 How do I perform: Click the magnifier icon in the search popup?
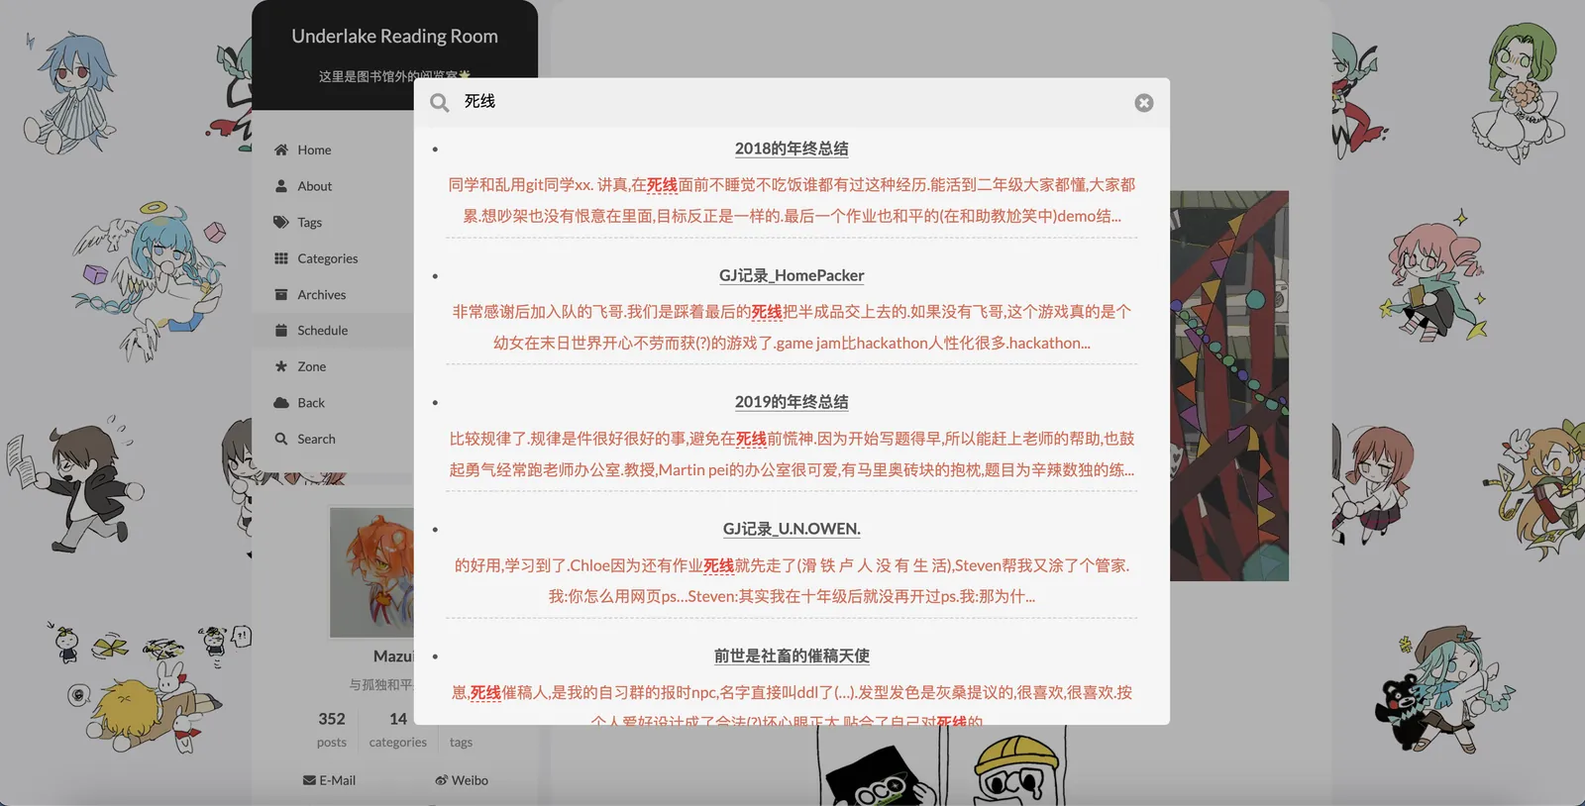(440, 103)
